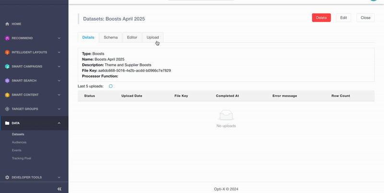
Task: Click the Home house icon in sidebar
Action: [7, 24]
